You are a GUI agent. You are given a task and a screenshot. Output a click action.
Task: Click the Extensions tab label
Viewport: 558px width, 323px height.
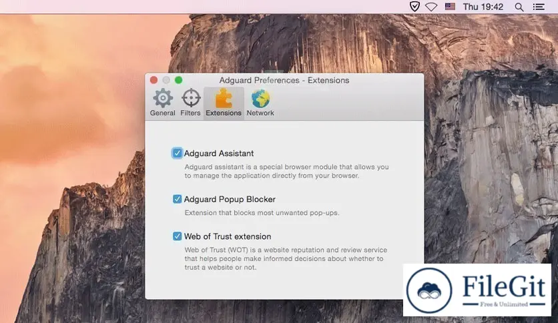[224, 113]
